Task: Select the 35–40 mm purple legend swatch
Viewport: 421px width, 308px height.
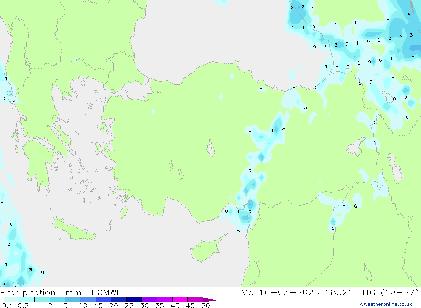Action: [x=165, y=300]
